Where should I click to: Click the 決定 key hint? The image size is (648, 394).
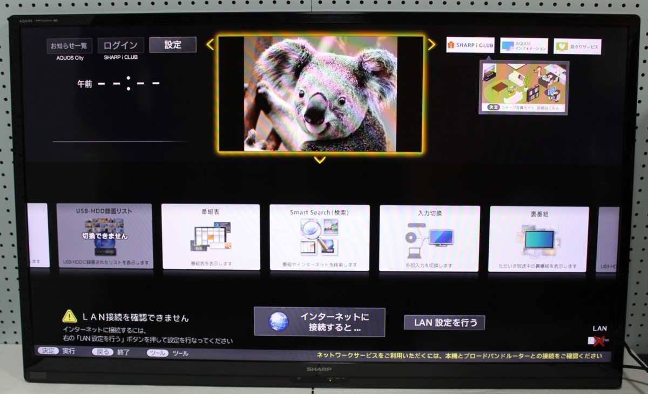[48, 351]
